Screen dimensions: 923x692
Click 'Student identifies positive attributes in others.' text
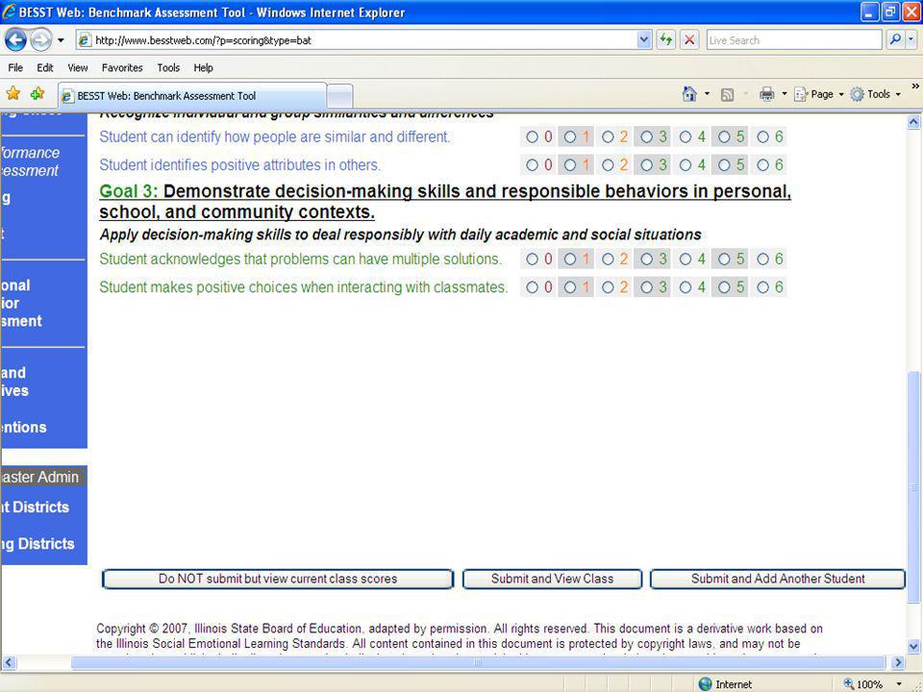pyautogui.click(x=240, y=165)
